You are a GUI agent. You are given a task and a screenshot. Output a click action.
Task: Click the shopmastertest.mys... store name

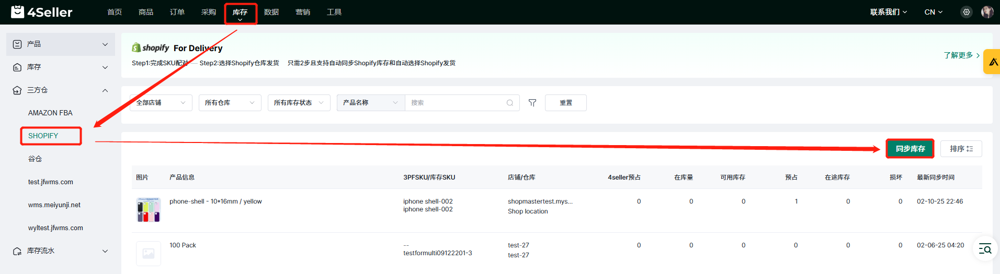coord(540,201)
